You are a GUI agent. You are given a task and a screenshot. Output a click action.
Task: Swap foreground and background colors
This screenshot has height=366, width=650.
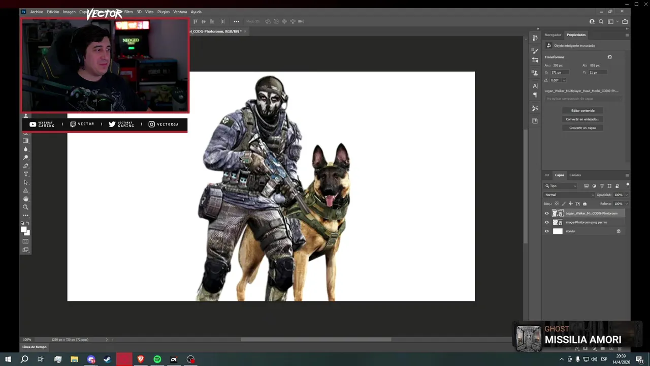[28, 223]
